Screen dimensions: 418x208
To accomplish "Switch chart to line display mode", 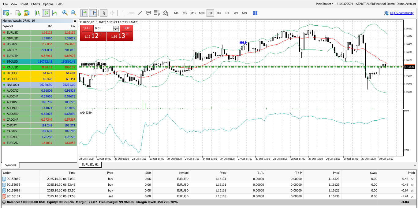I will (x=54, y=13).
